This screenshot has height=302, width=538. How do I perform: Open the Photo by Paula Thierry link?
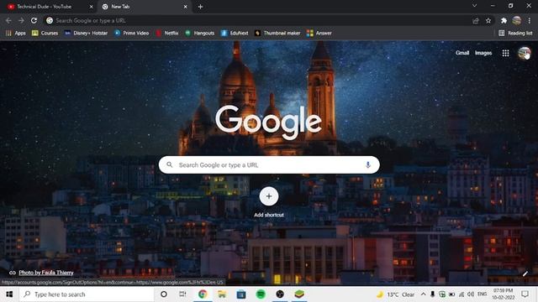[46, 273]
